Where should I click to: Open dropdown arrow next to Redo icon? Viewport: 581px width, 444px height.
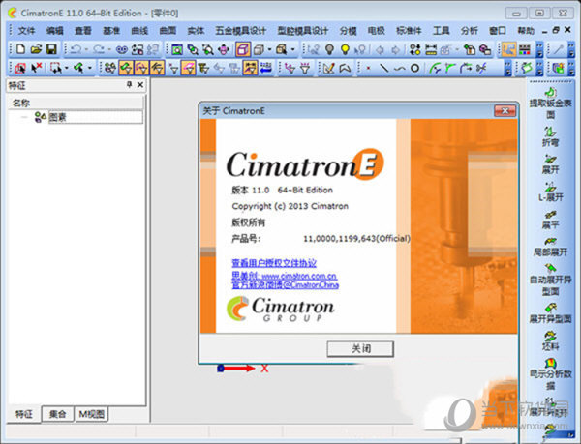tap(109, 49)
